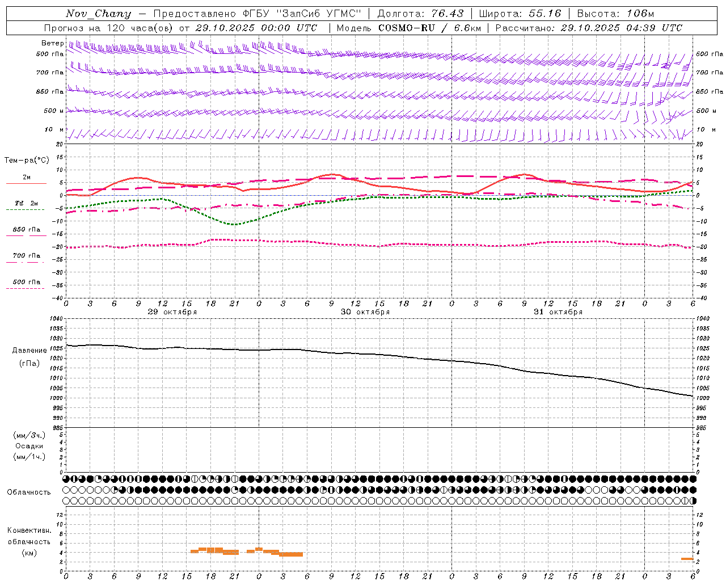
Task: Click the "(км)" convective height unit label
Action: point(29,553)
